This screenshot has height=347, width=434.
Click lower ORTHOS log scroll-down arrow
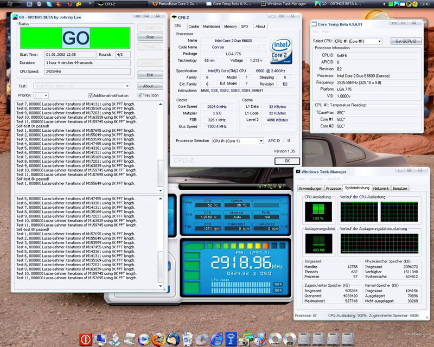161,286
